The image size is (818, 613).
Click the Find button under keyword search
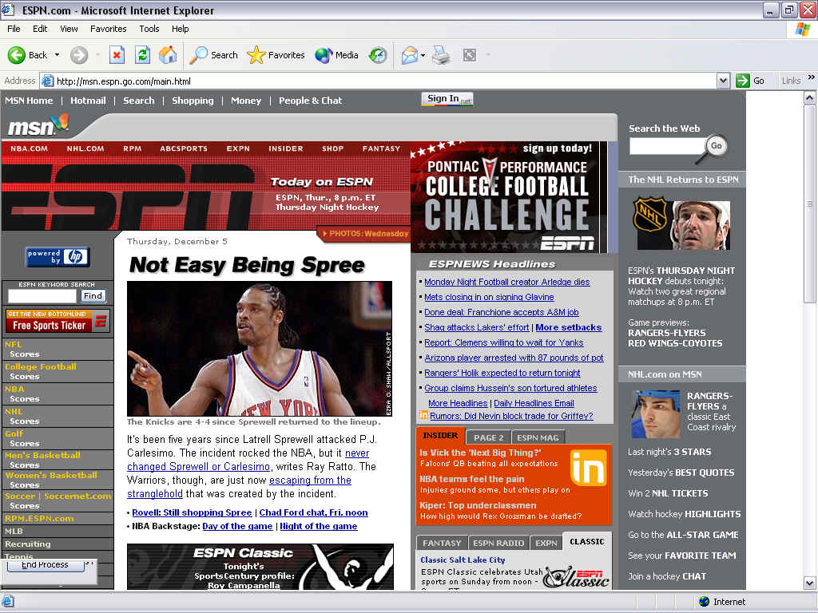tap(93, 295)
